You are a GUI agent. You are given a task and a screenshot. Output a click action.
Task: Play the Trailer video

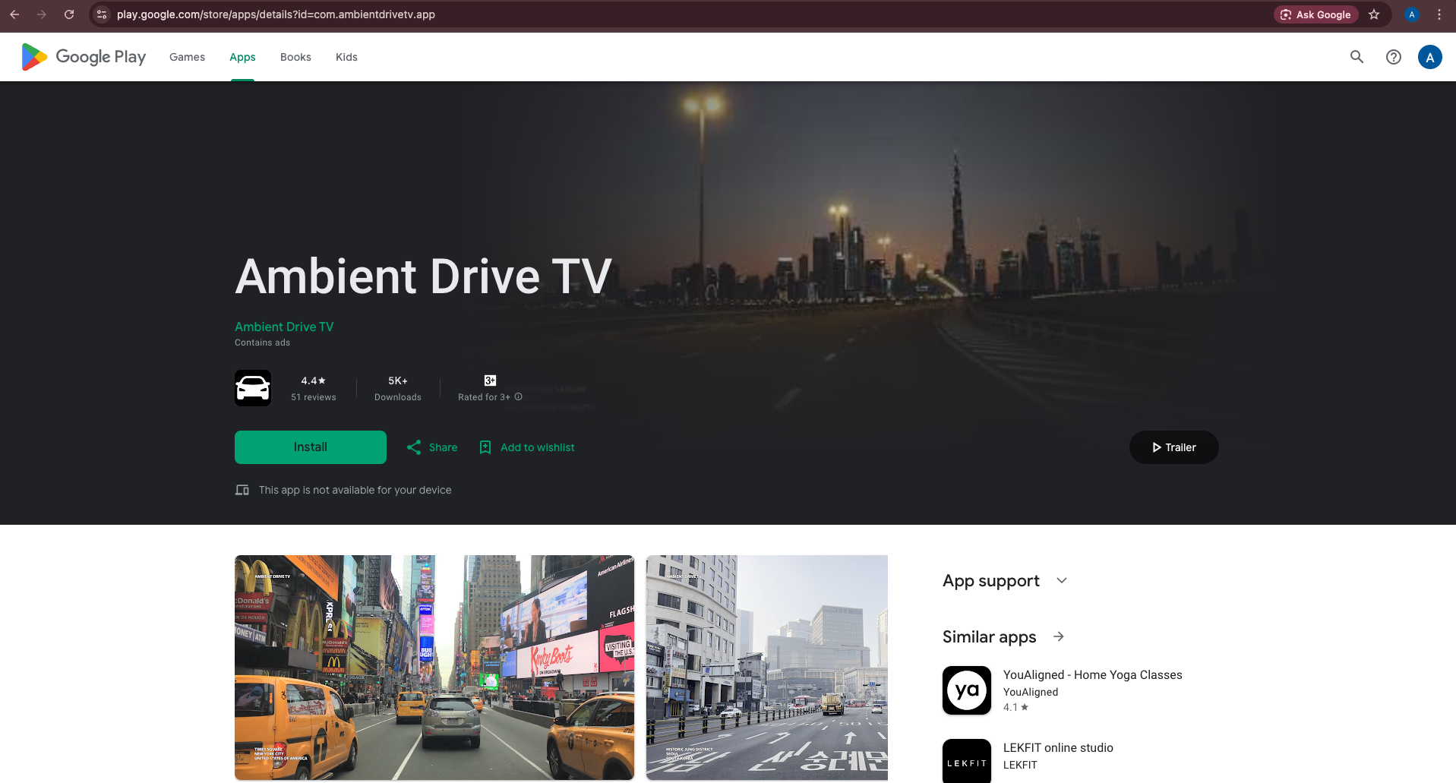point(1173,447)
